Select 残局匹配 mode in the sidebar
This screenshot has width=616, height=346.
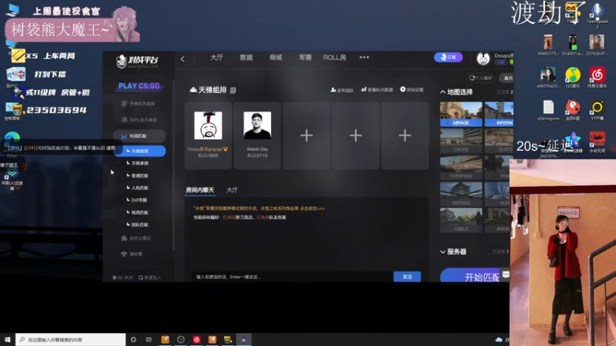[x=139, y=213]
